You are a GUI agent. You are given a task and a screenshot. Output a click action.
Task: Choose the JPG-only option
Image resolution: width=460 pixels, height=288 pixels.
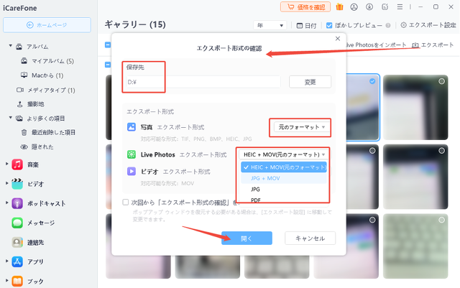(x=284, y=190)
